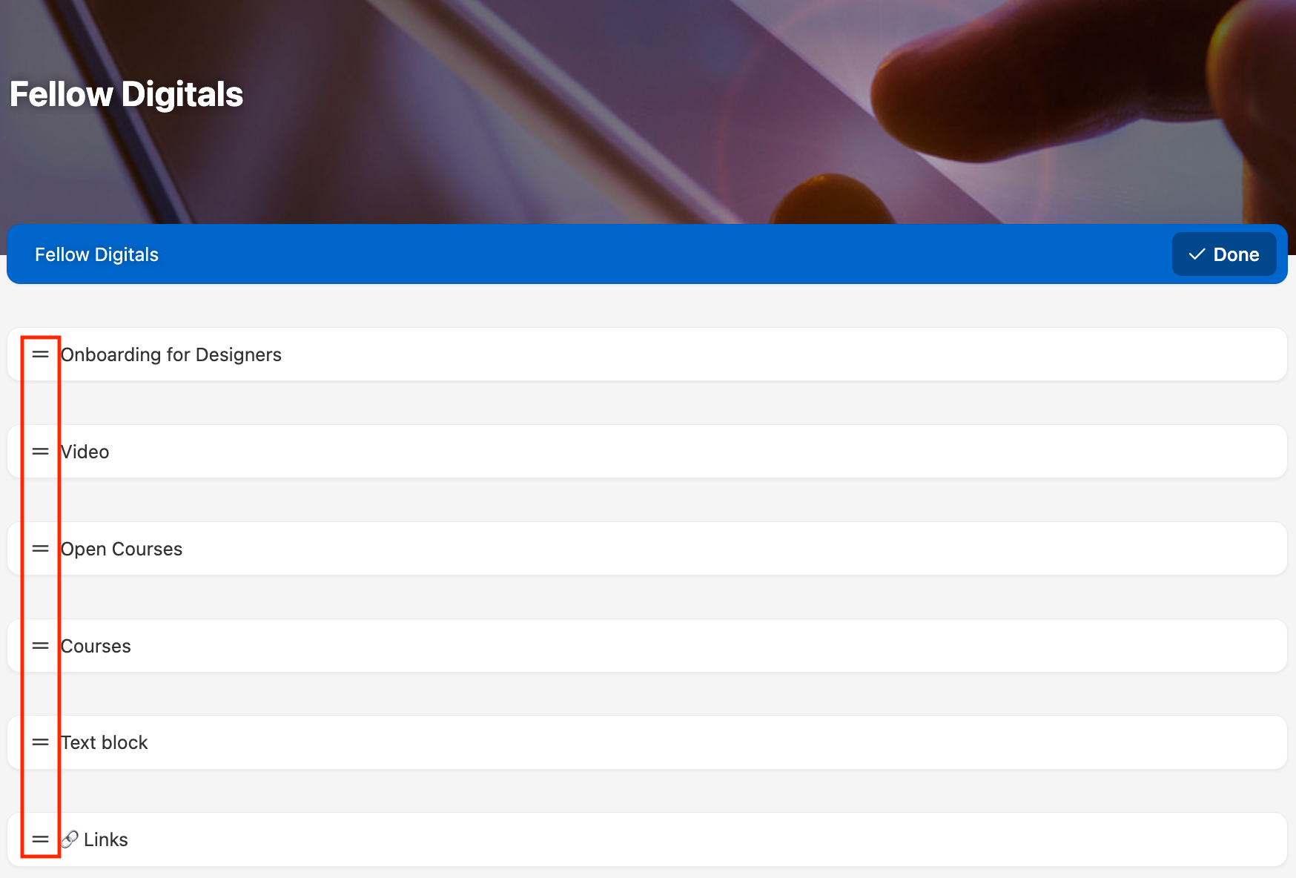Viewport: 1296px width, 878px height.
Task: Select the Links block title
Action: tap(106, 839)
